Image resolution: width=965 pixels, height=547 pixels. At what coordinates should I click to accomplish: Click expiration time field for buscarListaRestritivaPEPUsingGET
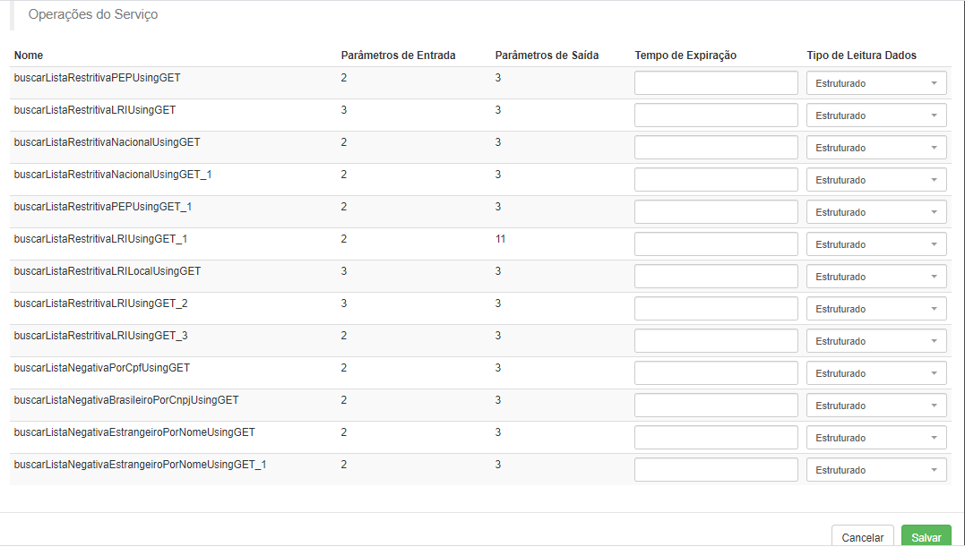717,83
